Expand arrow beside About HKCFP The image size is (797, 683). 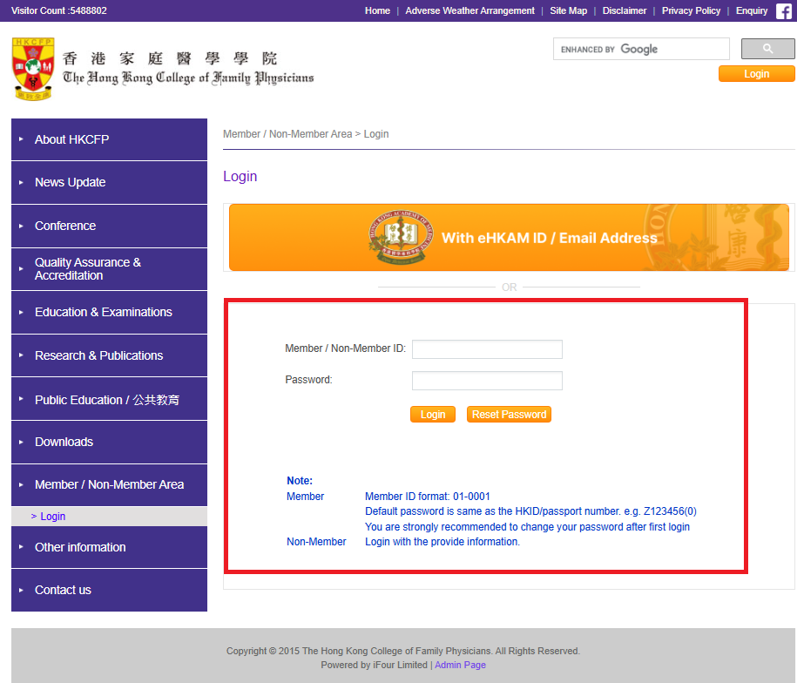[21, 139]
